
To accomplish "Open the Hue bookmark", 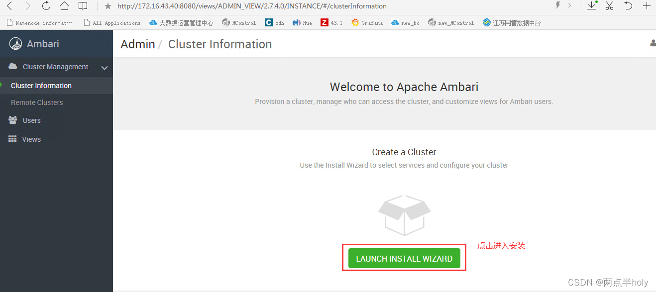I will (303, 23).
